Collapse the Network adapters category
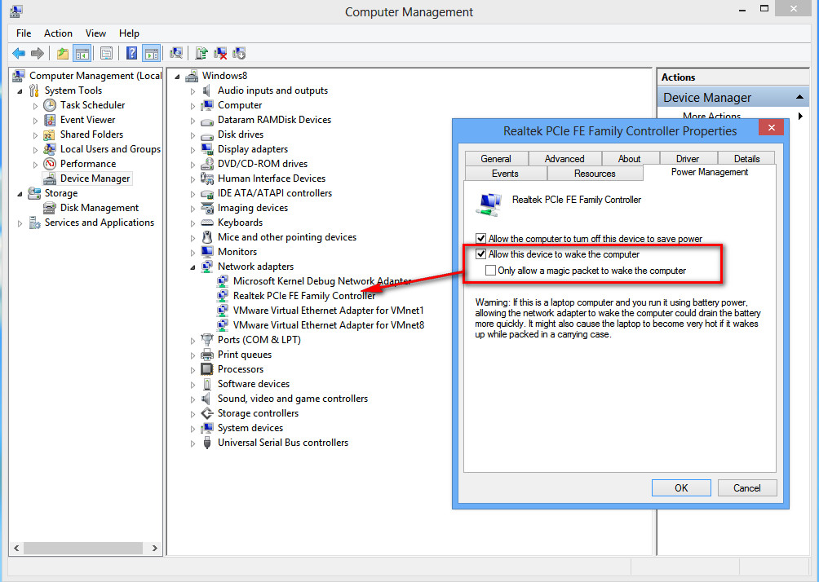The image size is (819, 582). (x=193, y=267)
